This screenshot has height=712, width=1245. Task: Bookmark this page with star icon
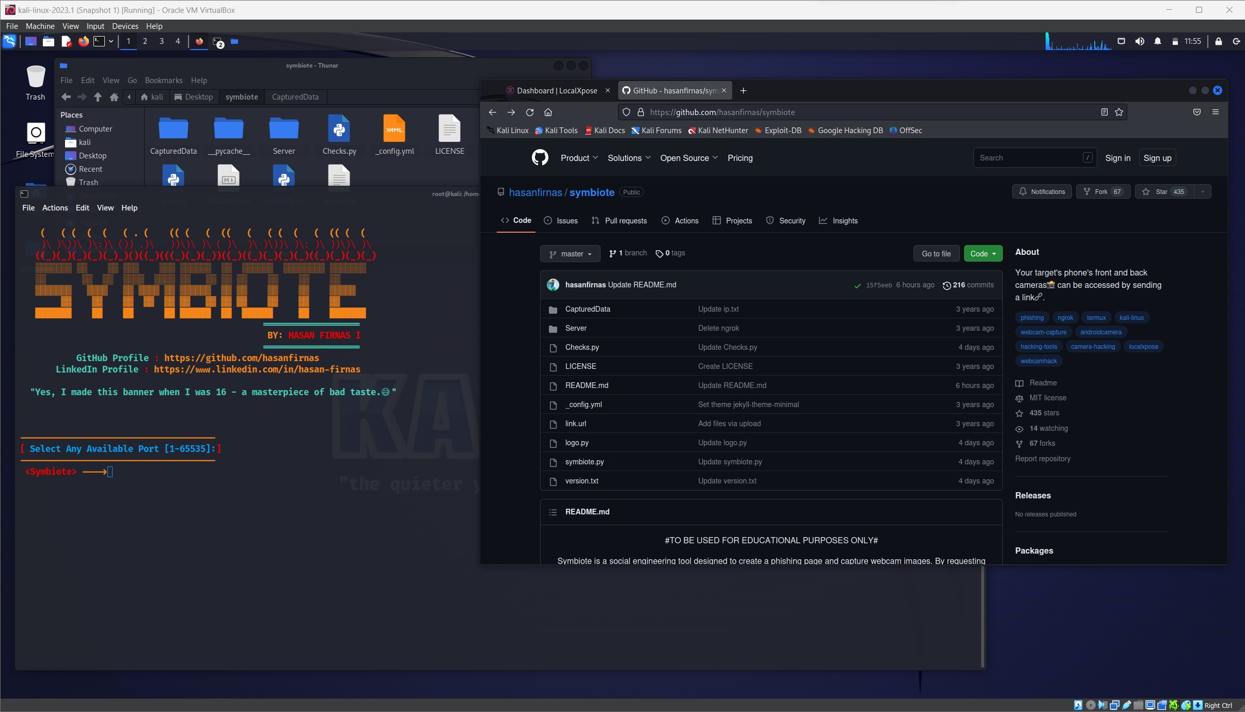(x=1118, y=112)
